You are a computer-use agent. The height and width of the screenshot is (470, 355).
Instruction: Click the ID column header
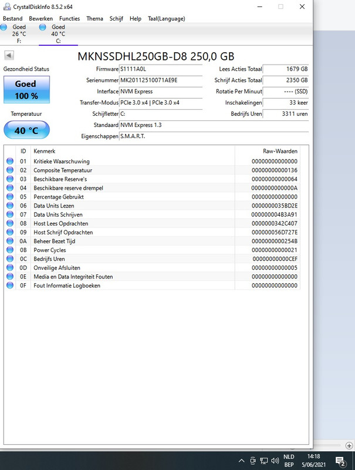[x=23, y=151]
